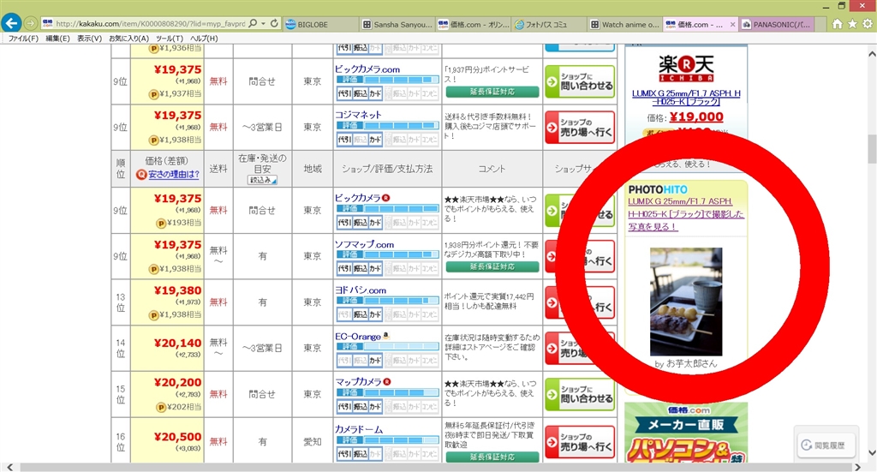Open the ビックカメラ.com shop link
Image resolution: width=877 pixels, height=472 pixels.
pos(367,69)
